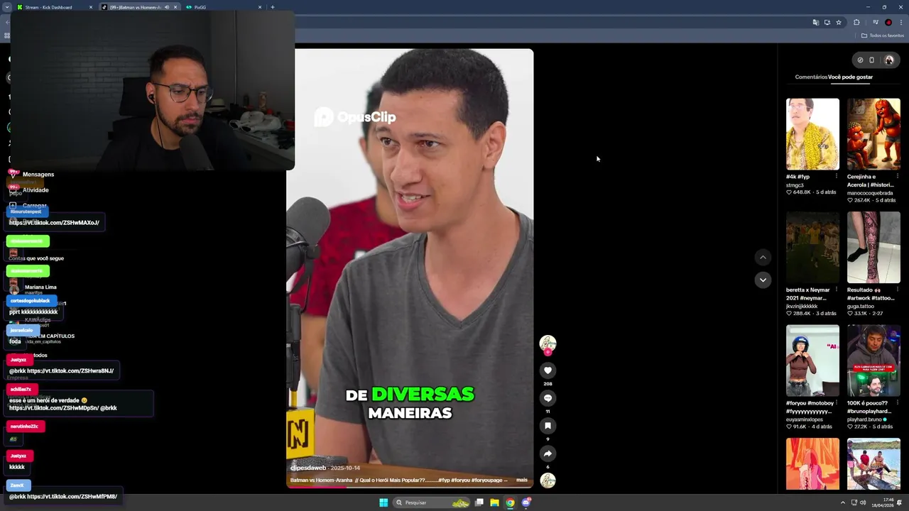Open Chrome from the taskbar

[510, 502]
